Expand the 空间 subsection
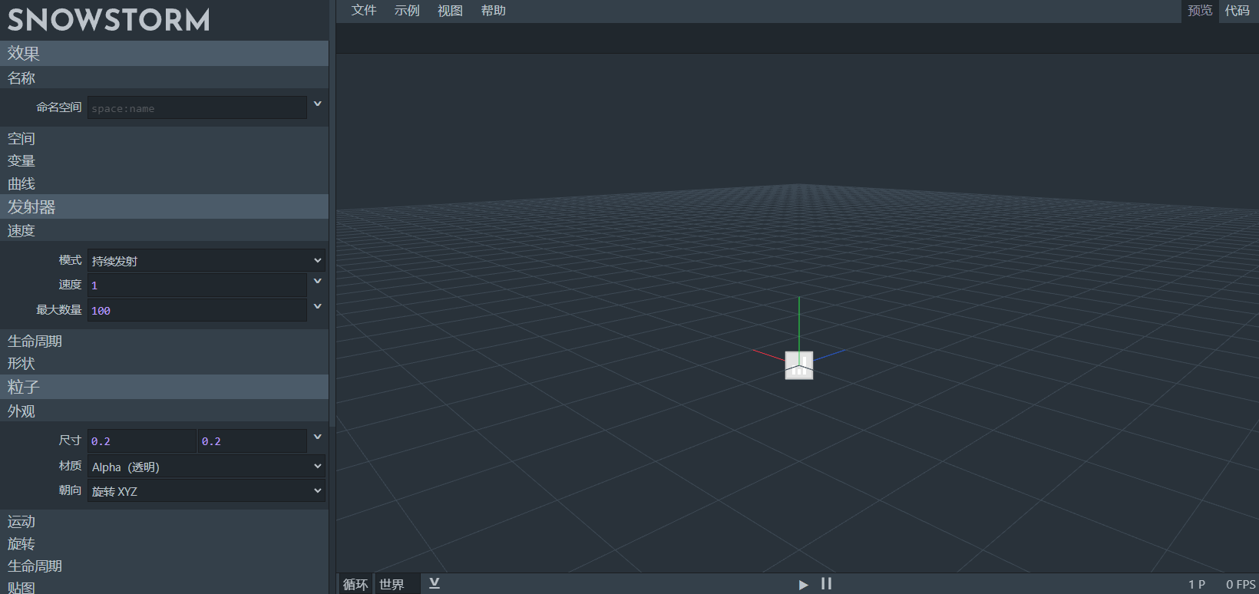1259x594 pixels. point(164,138)
